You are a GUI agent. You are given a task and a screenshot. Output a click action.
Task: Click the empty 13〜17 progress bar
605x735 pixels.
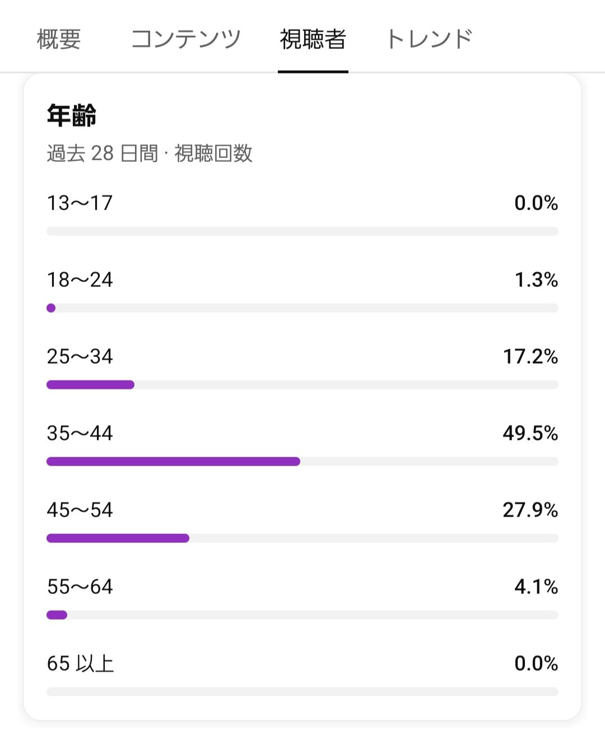pos(302,231)
